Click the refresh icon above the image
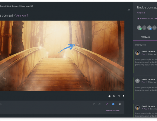 tap(128, 10)
